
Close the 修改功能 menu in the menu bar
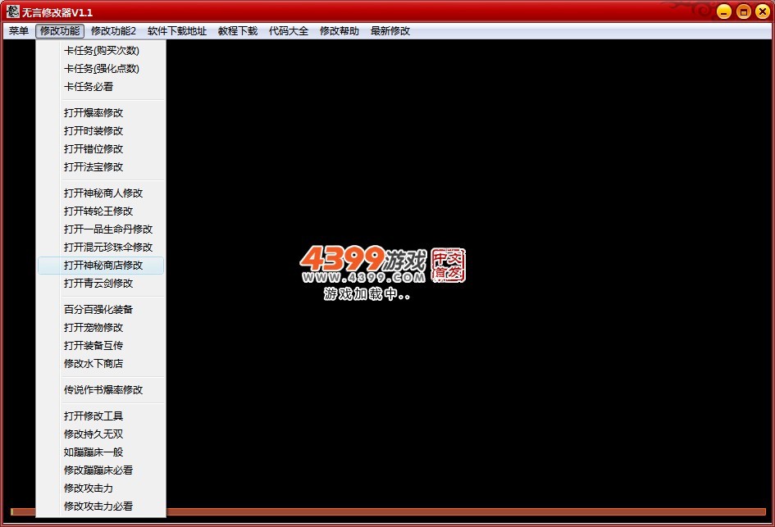(x=60, y=31)
